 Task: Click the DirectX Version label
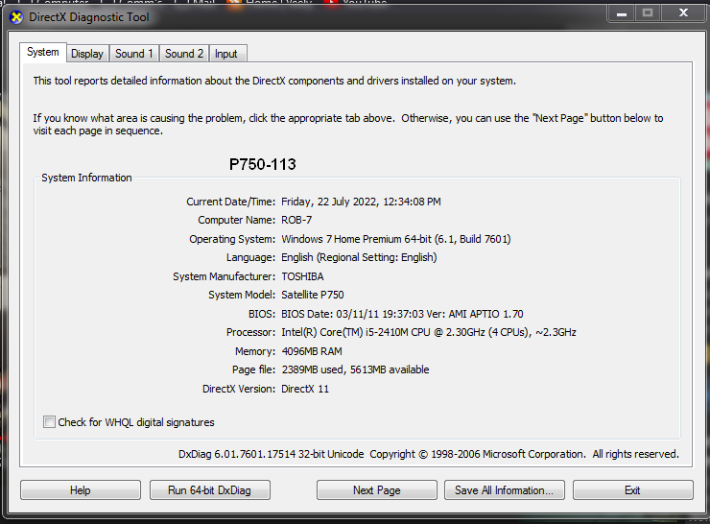[239, 389]
